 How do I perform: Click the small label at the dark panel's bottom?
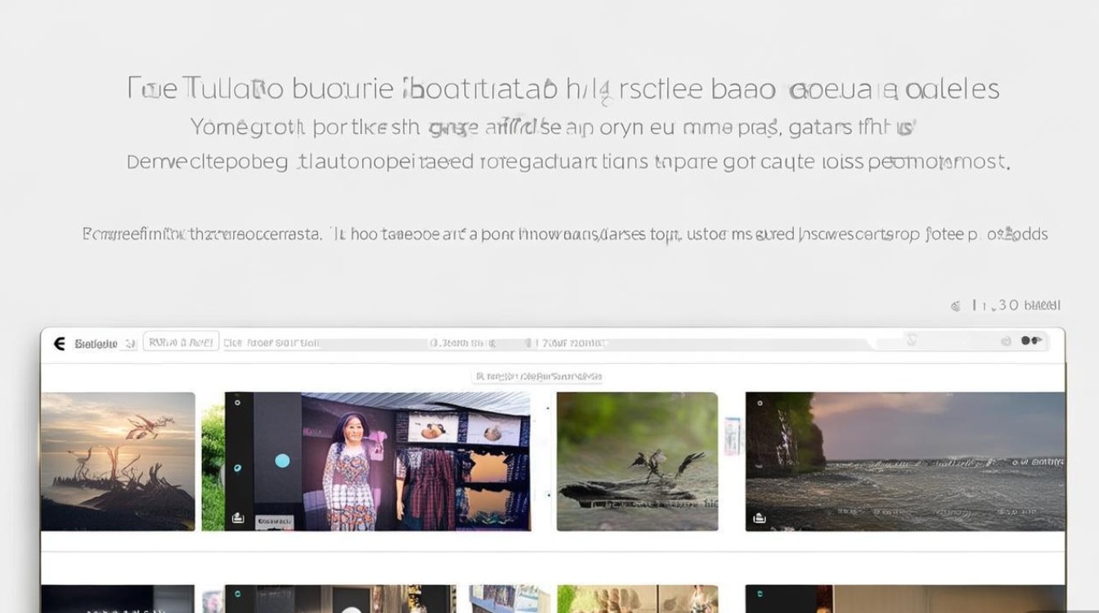click(x=276, y=520)
